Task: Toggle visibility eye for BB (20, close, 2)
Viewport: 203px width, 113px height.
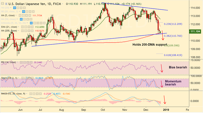Action: click(24, 12)
